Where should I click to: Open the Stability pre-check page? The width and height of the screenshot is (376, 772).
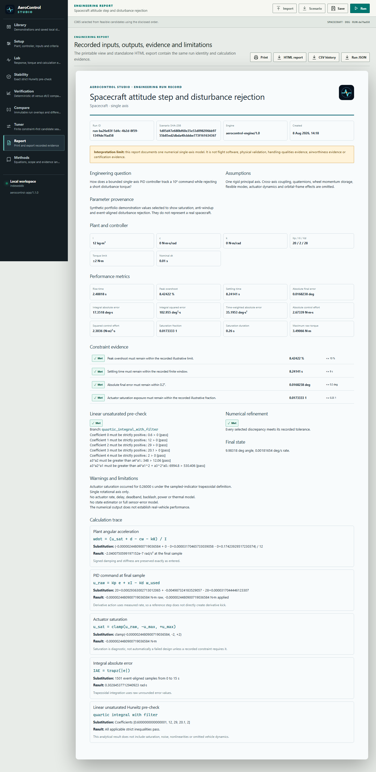tap(34, 77)
